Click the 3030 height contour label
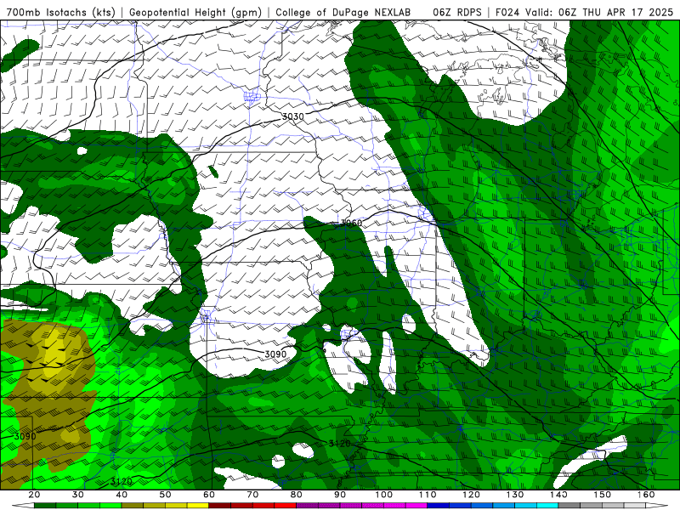This screenshot has height=510, width=680. 292,116
